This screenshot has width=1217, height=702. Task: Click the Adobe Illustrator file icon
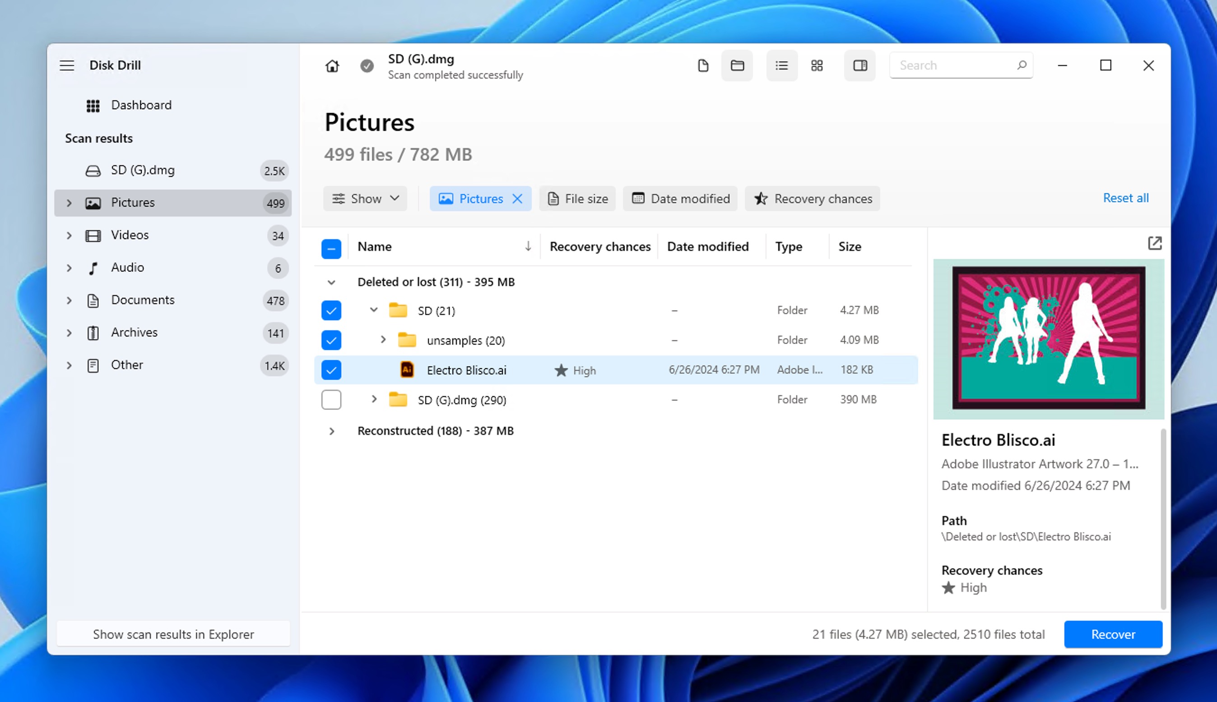pyautogui.click(x=407, y=370)
